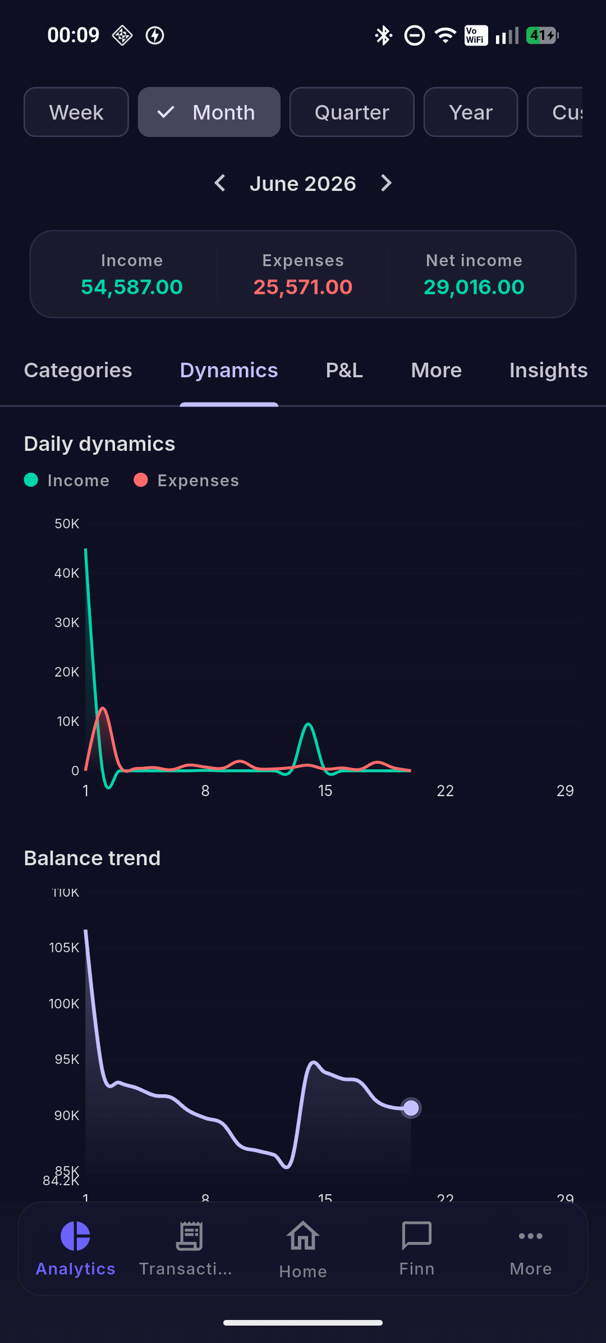606x1343 pixels.
Task: Switch to the P&L tab
Action: coord(345,371)
